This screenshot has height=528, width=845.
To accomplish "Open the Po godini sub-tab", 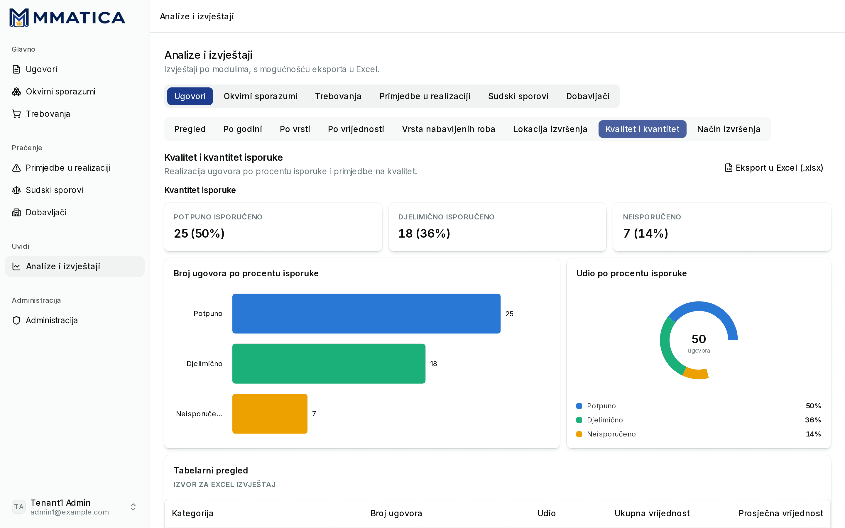I will pos(243,129).
